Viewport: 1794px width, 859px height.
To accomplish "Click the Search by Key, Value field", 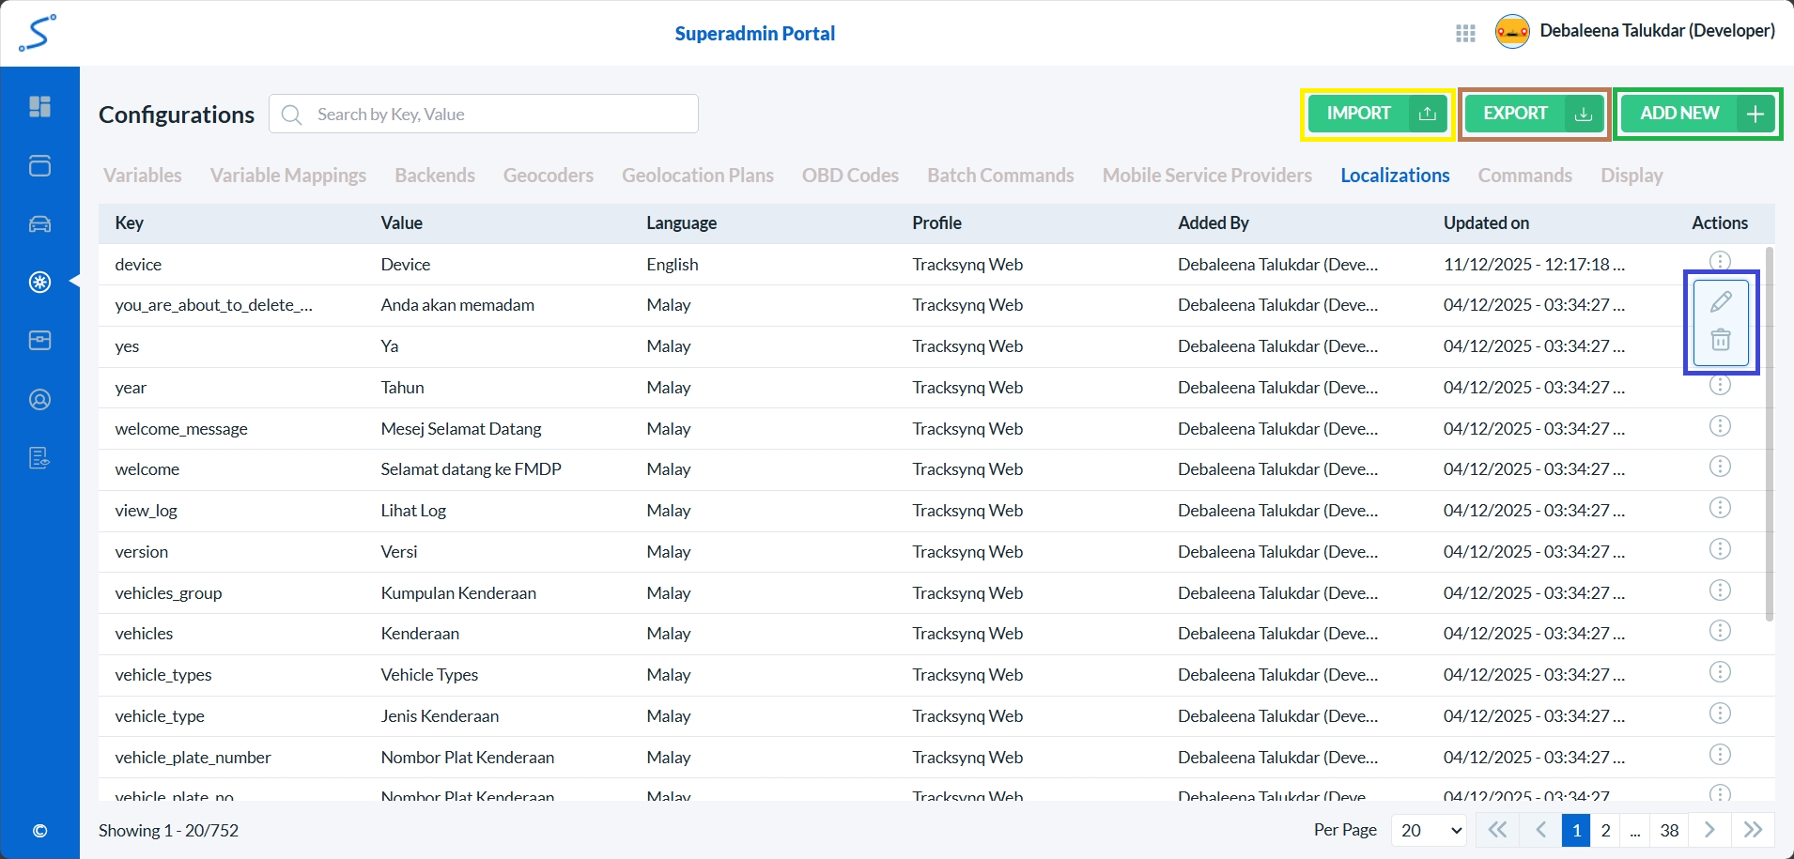I will 484,113.
